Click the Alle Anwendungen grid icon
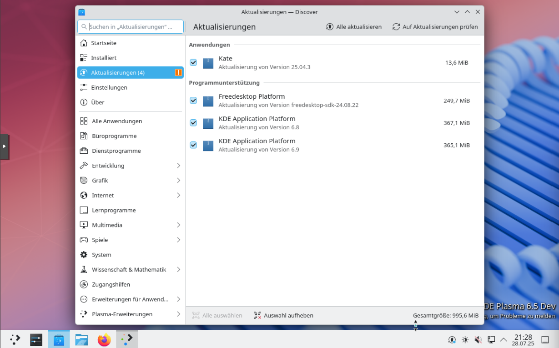The height and width of the screenshot is (348, 559). coord(84,121)
